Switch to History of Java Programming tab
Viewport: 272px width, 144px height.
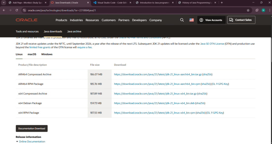coord(197,3)
